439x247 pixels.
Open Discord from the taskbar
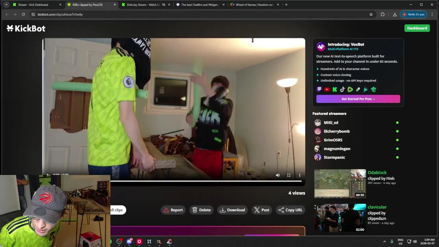click(x=129, y=242)
